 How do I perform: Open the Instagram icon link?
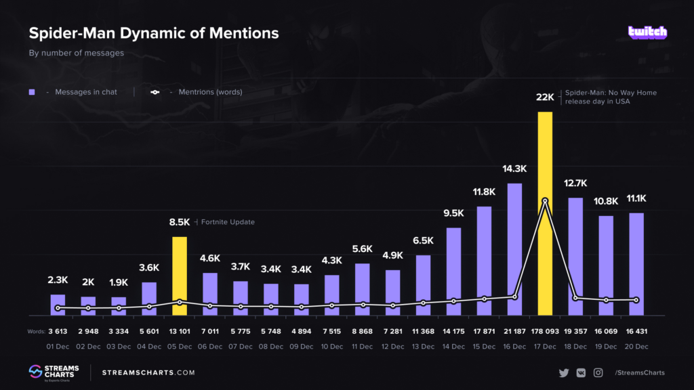click(598, 372)
